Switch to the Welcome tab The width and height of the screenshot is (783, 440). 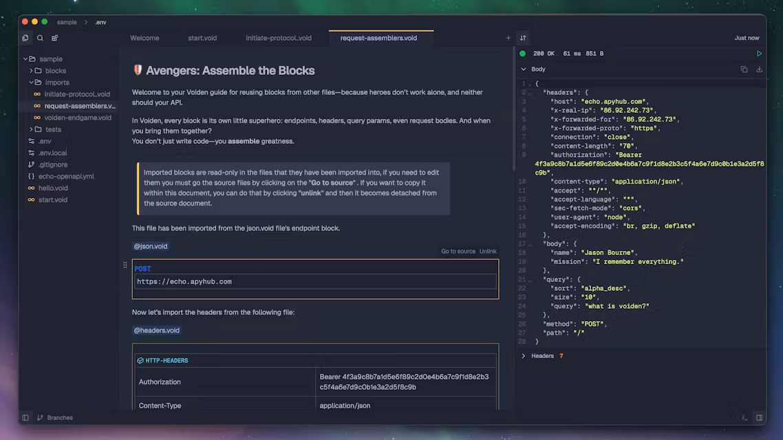pos(144,38)
